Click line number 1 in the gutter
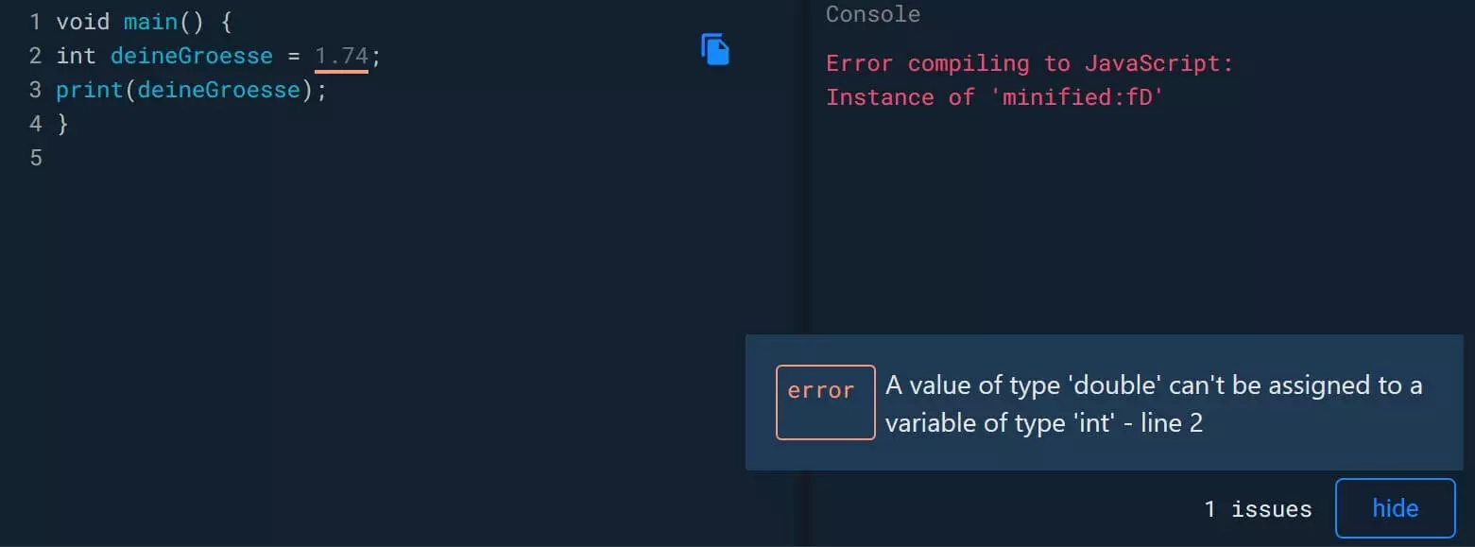The width and height of the screenshot is (1475, 547). (35, 21)
